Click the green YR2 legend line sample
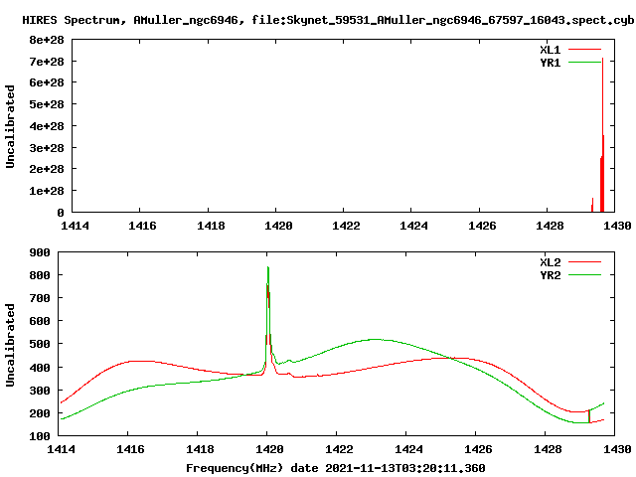This screenshot has width=636, height=477. coord(584,275)
